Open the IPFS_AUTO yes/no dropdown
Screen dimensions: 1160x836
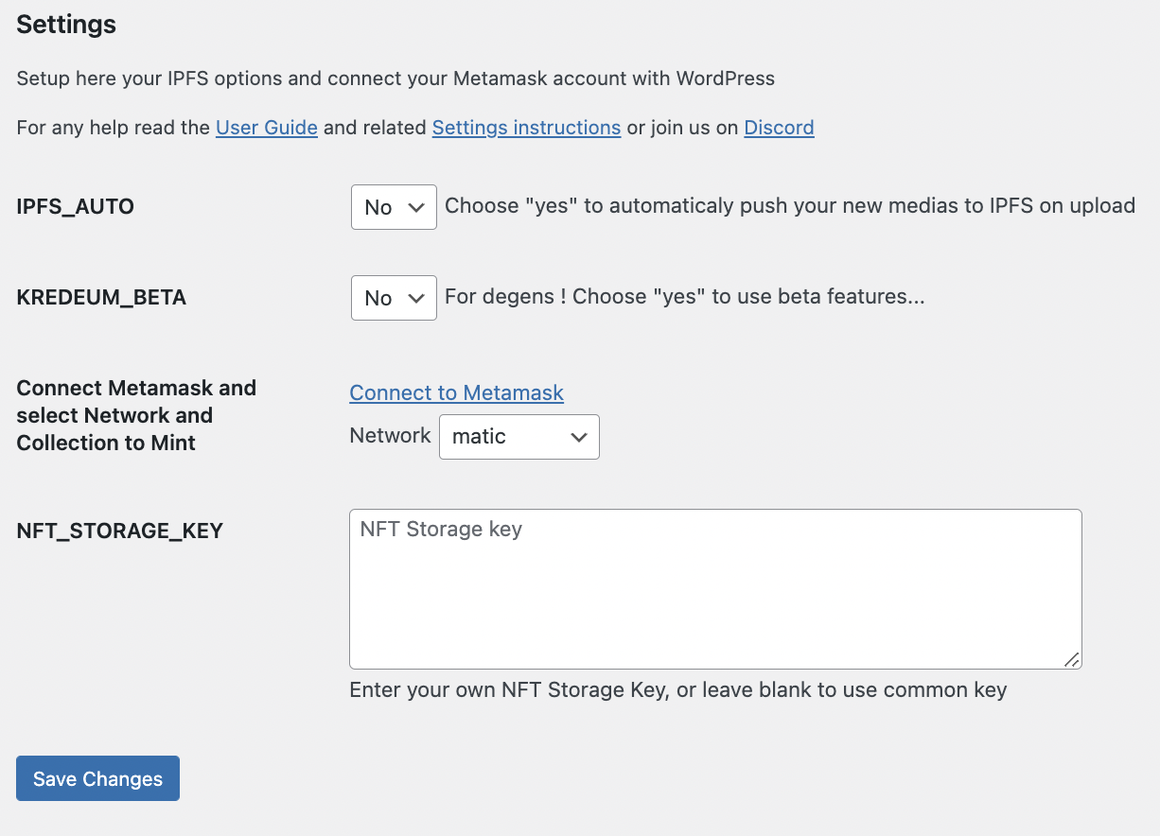pyautogui.click(x=394, y=207)
